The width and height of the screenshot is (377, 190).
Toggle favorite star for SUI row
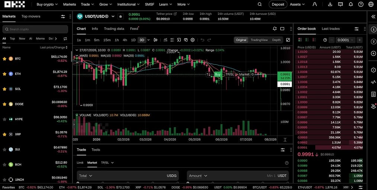tap(4, 149)
